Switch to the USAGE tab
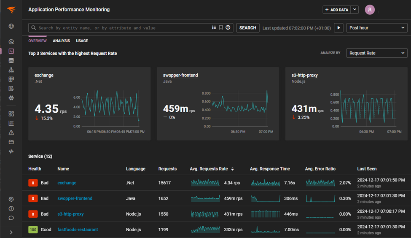Viewport: 411px width, 238px height. pos(82,41)
